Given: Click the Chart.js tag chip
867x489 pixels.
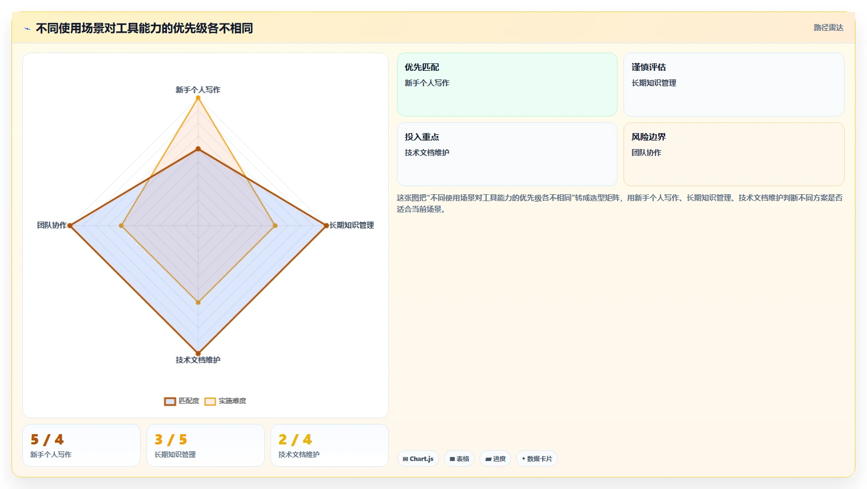Looking at the screenshot, I should click(x=418, y=459).
